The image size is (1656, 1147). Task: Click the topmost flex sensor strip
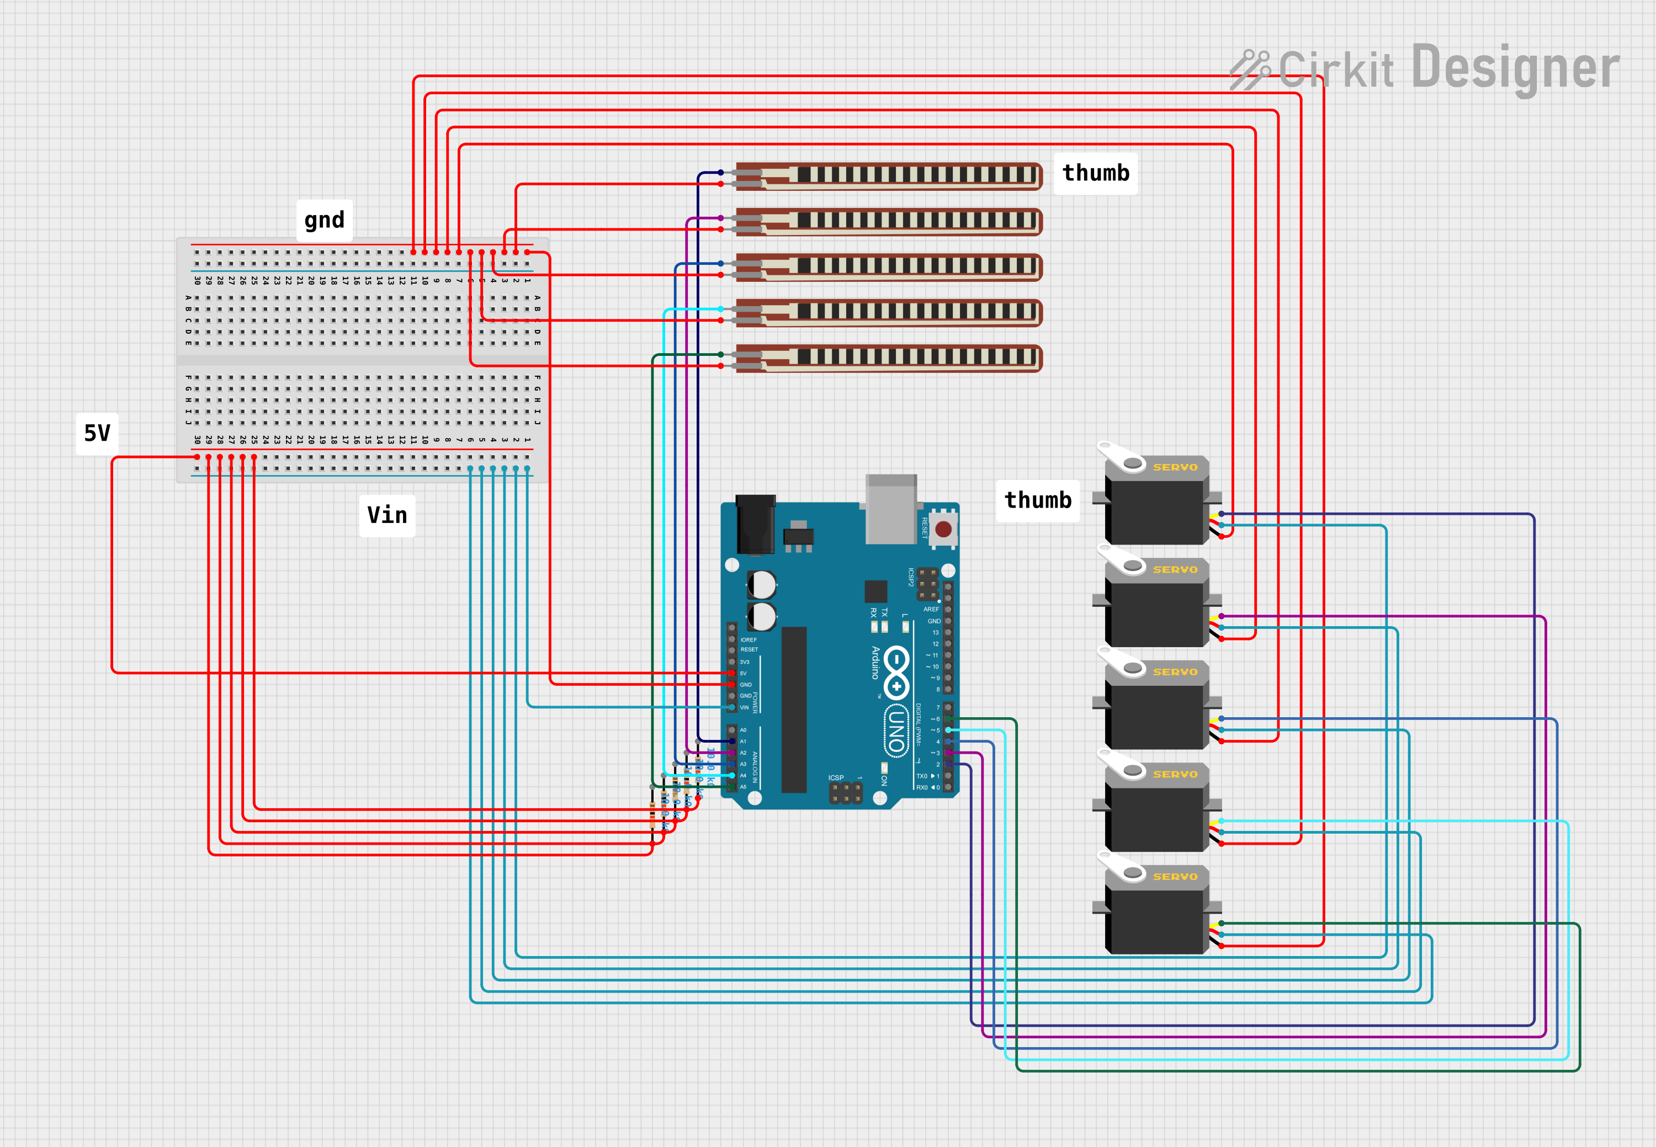pyautogui.click(x=889, y=176)
